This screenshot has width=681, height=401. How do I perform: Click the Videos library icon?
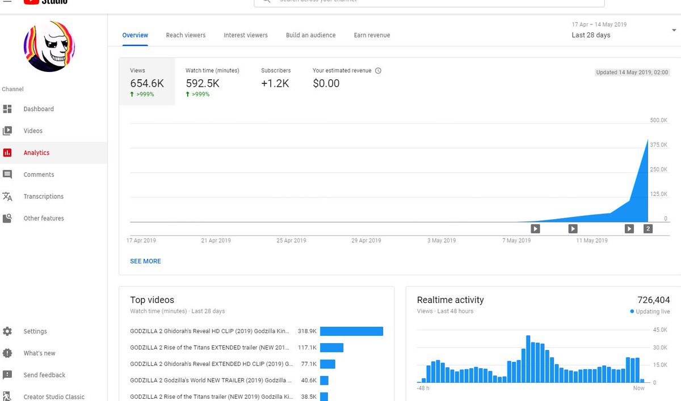7,131
